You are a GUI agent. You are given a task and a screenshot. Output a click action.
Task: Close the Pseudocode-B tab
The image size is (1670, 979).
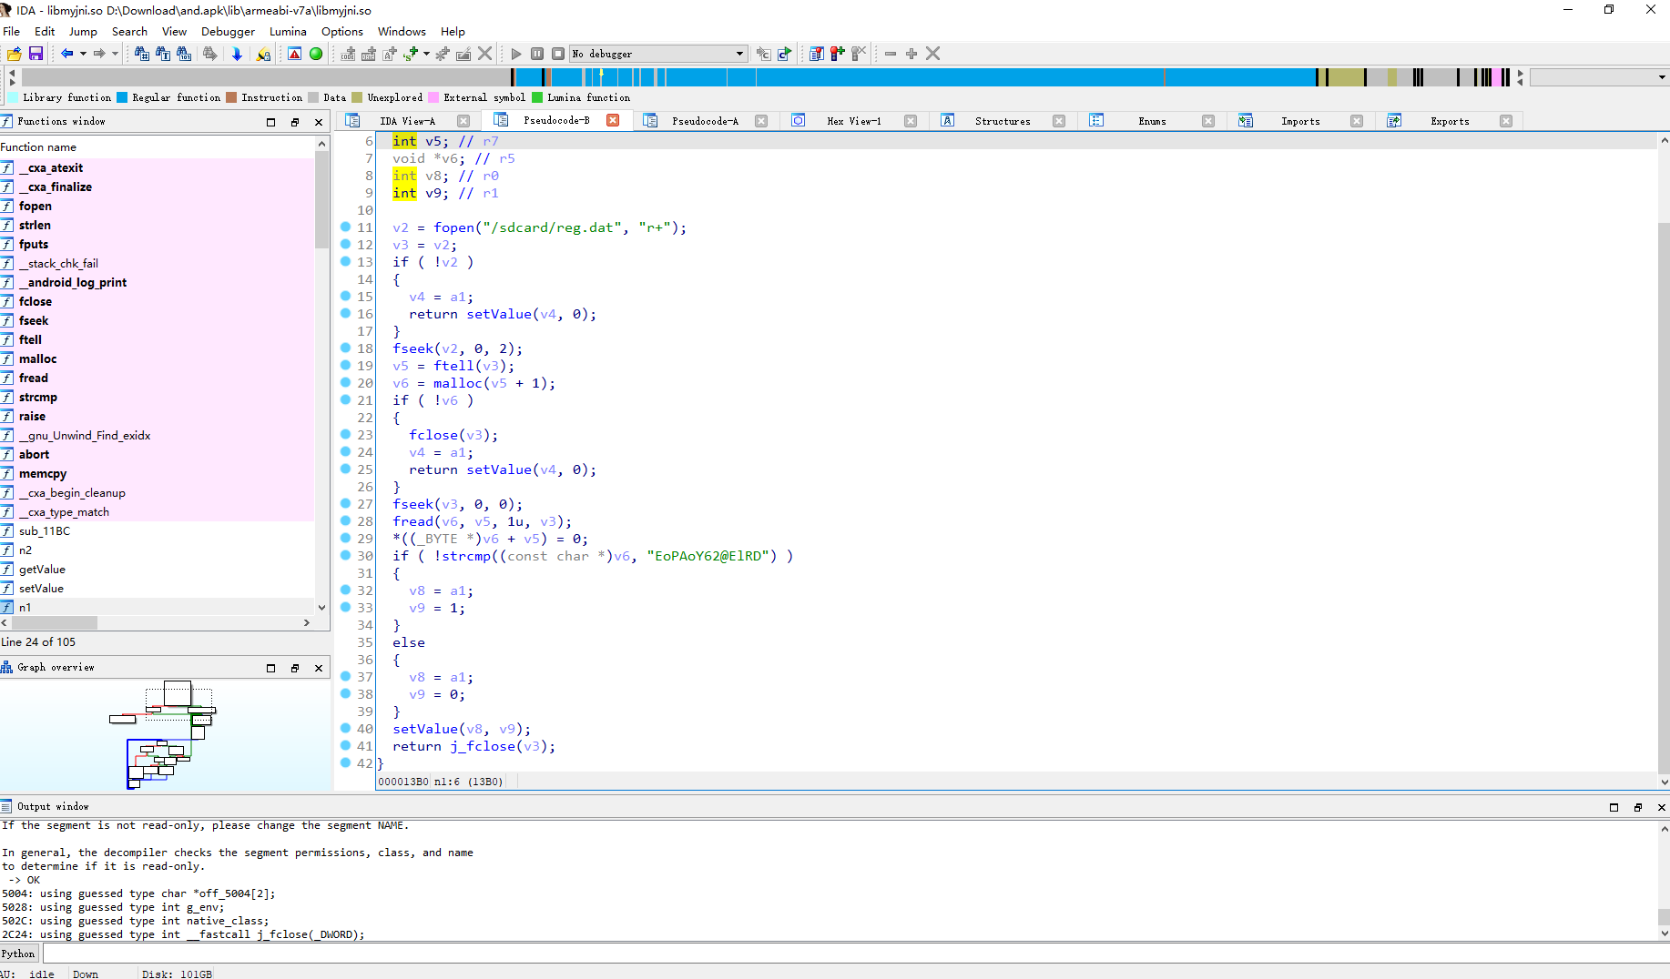613,120
